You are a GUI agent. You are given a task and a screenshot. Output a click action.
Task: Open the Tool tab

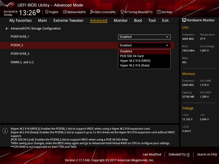[152, 21]
